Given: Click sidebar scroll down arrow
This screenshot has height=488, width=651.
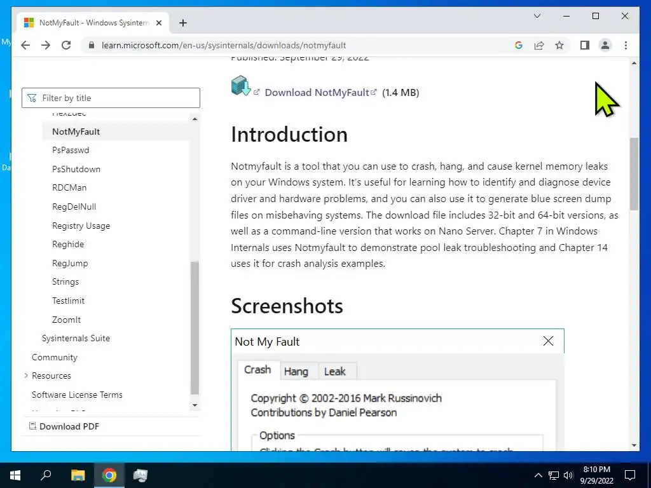Looking at the screenshot, I should (x=195, y=405).
